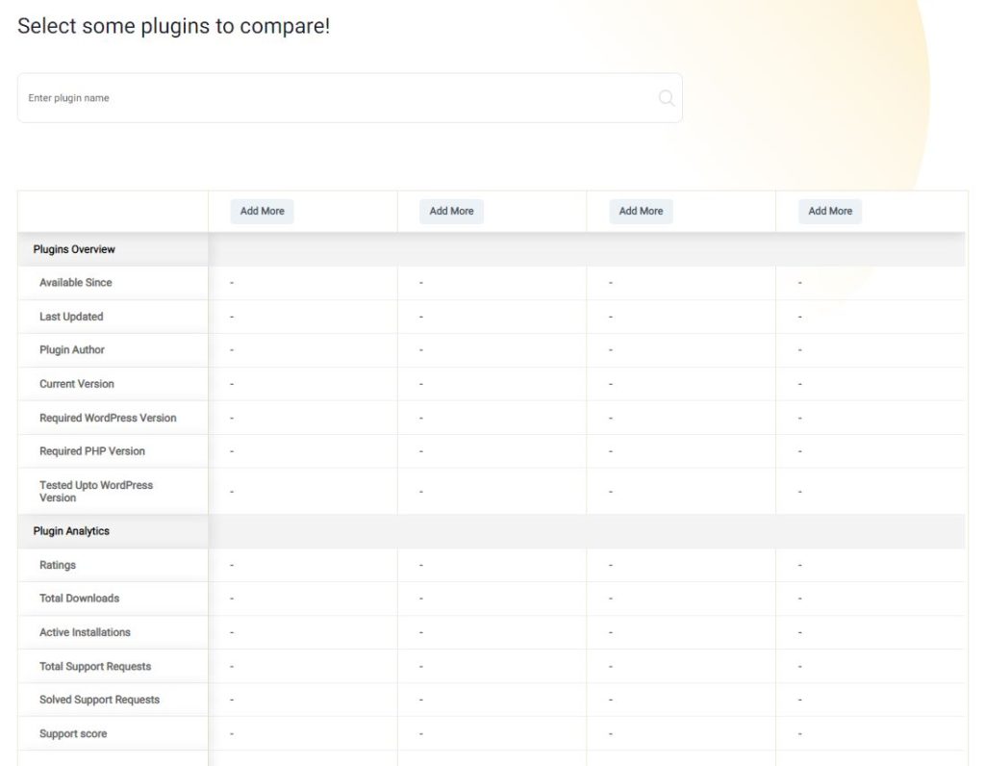
Task: Click the Available Since row label
Action: point(75,283)
